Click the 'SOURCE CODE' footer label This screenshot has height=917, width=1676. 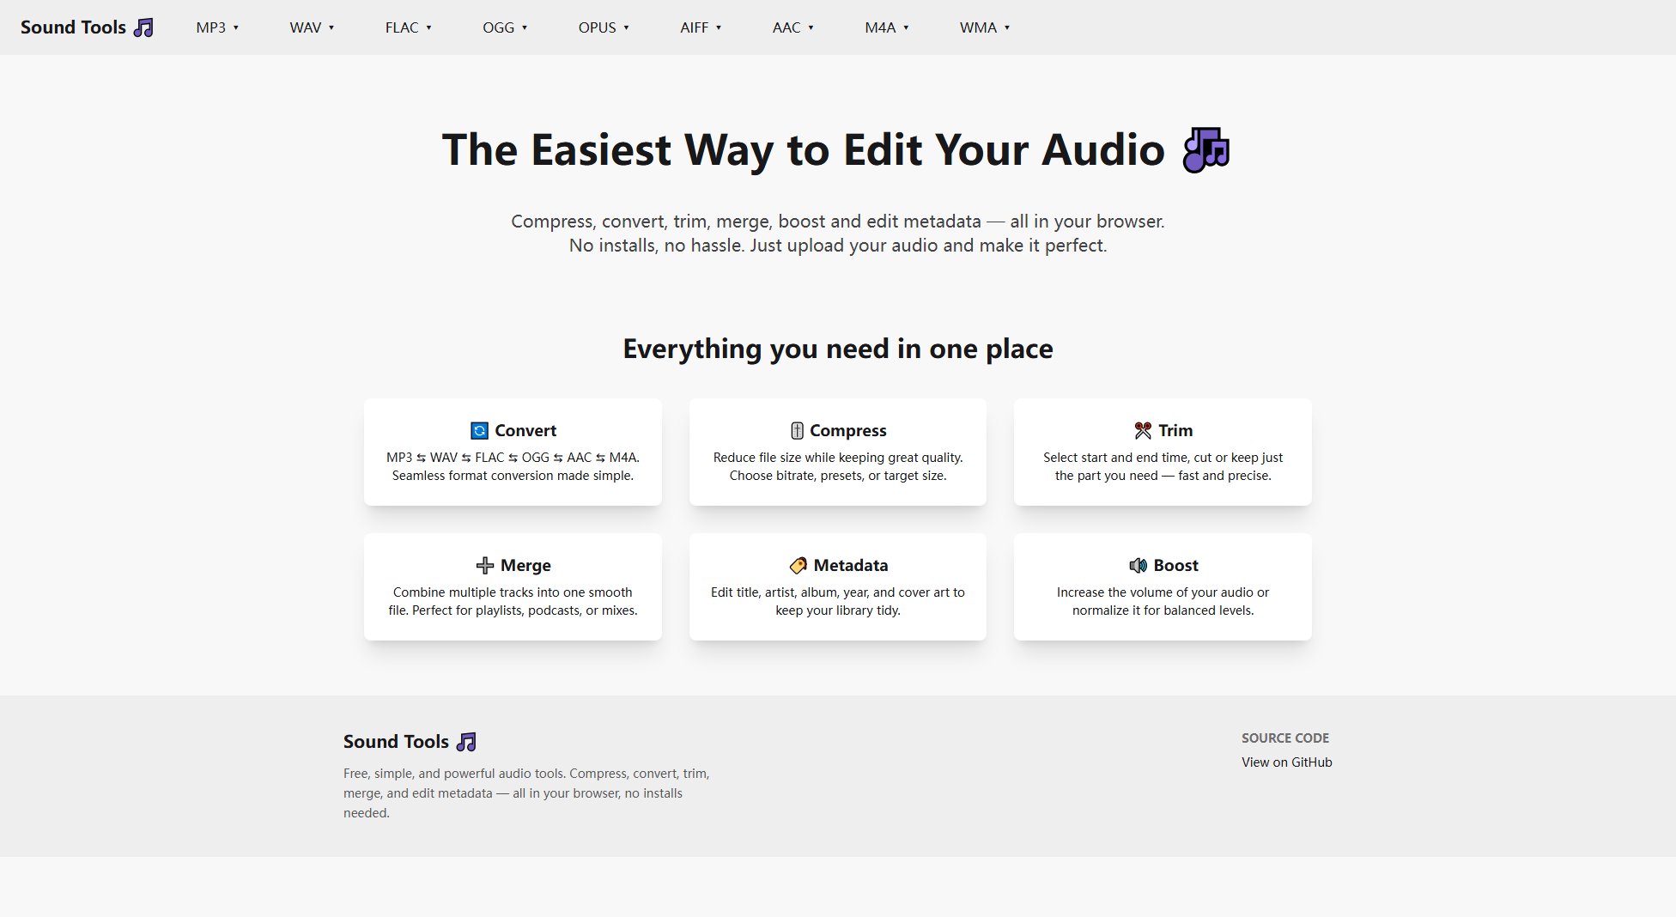tap(1285, 738)
